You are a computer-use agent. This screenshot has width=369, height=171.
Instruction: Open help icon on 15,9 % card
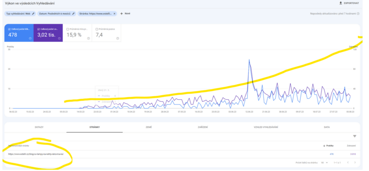89,38
